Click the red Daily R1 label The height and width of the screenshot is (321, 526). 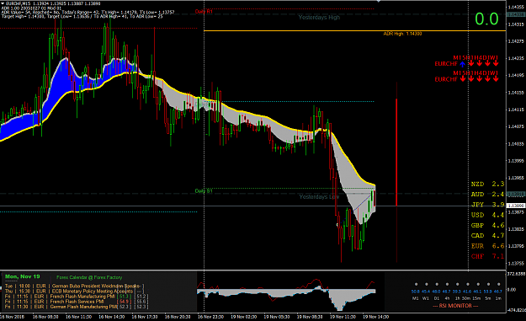204,12
